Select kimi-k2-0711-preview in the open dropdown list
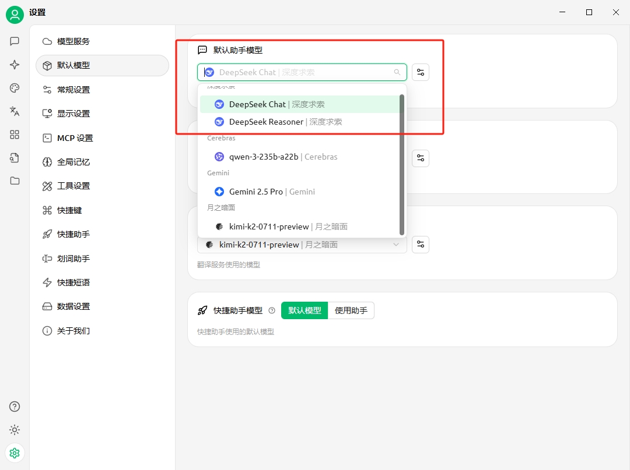Viewport: 630px width, 470px height. pos(300,227)
